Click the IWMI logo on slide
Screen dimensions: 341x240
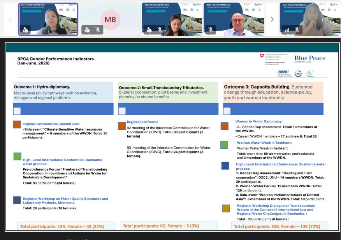point(284,73)
